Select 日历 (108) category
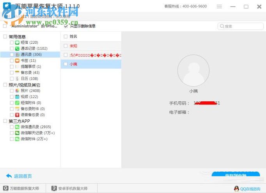The image size is (266, 193). click(29, 79)
